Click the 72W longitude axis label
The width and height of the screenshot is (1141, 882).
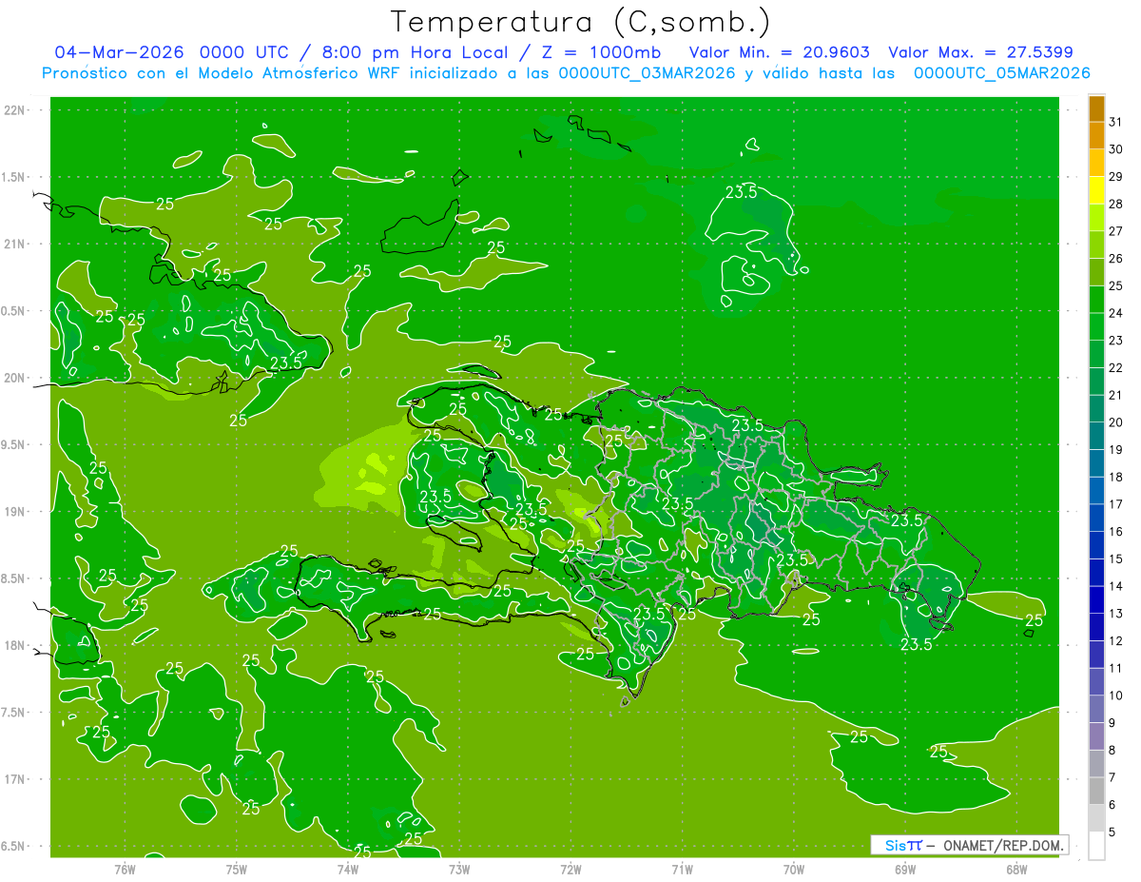(x=570, y=869)
